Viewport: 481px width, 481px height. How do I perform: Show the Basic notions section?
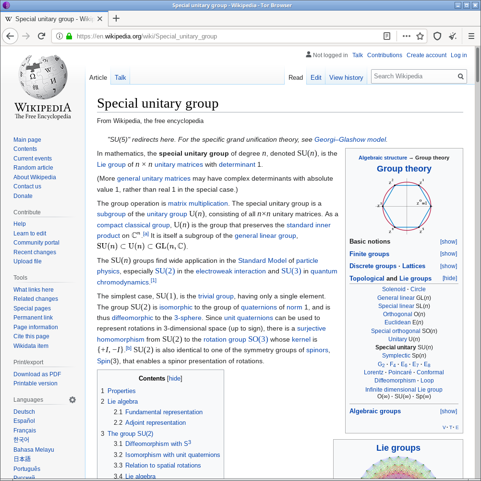[448, 242]
